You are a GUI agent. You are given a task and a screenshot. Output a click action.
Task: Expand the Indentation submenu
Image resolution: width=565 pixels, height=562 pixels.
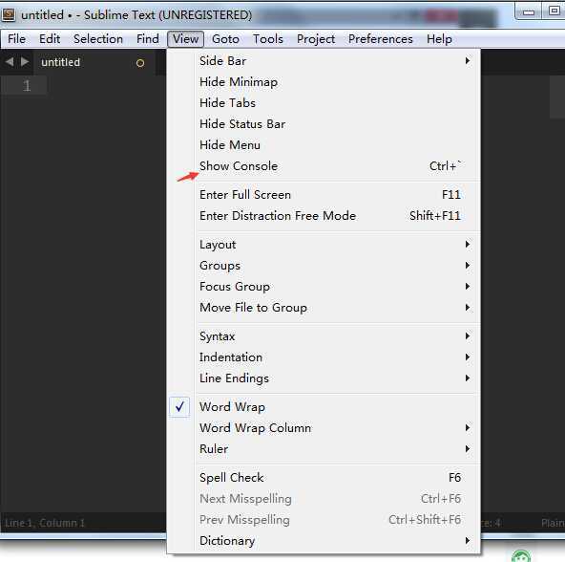[324, 357]
